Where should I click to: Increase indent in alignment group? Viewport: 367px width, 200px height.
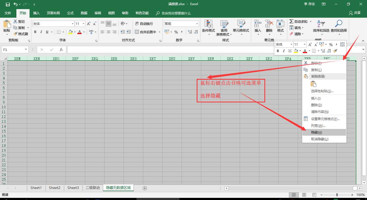(x=129, y=32)
